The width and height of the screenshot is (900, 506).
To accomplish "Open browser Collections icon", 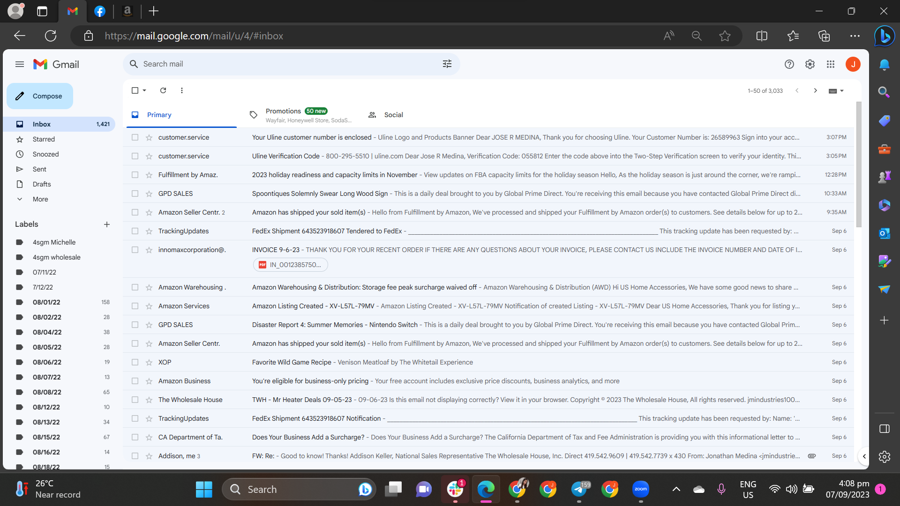I will click(824, 36).
